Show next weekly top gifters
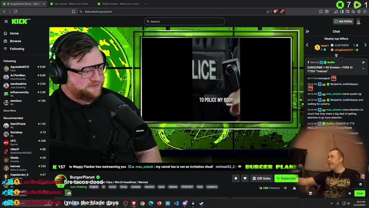The width and height of the screenshot is (369, 208). point(365,45)
